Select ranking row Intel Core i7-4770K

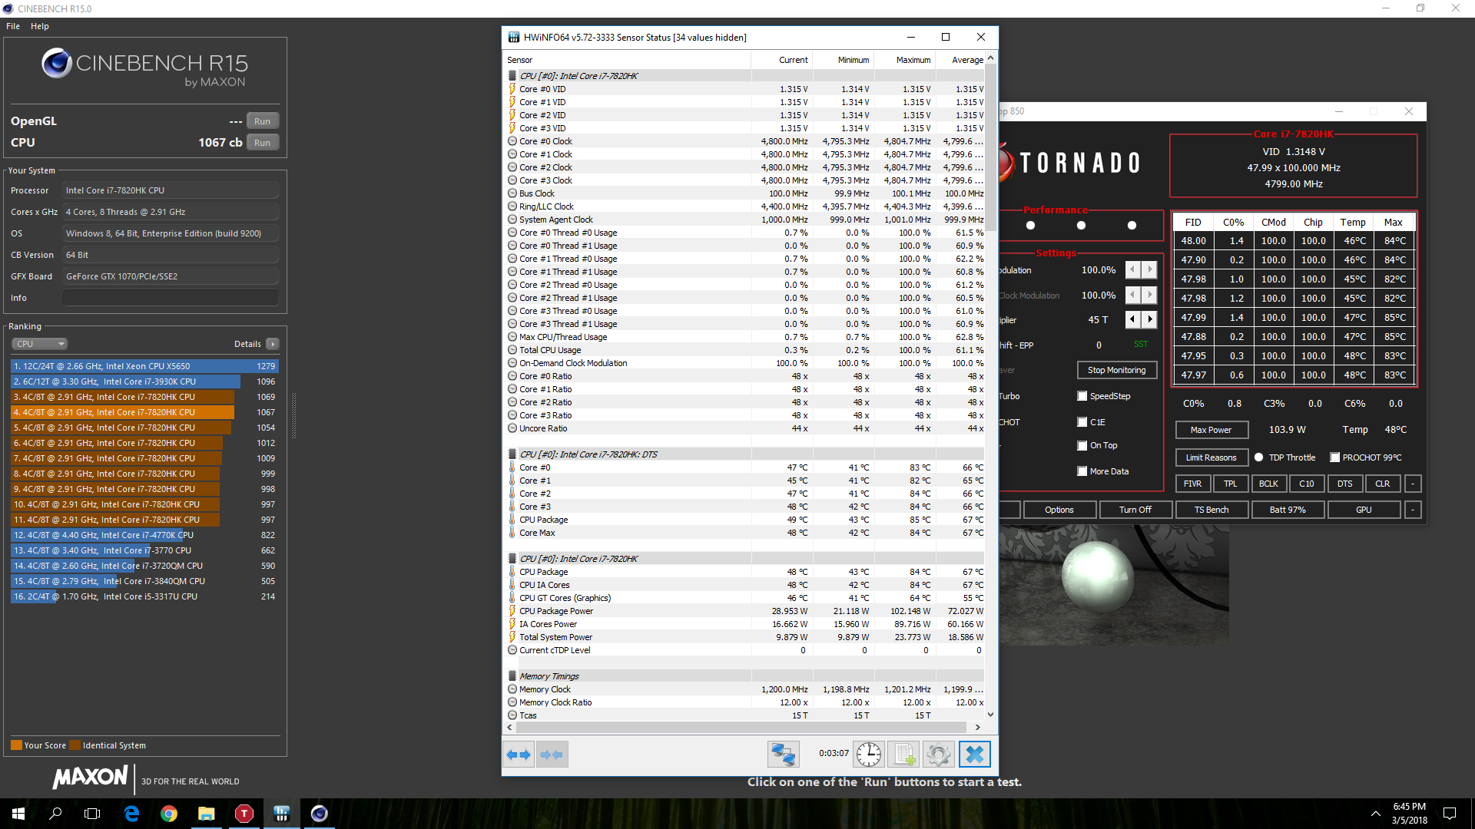click(144, 535)
